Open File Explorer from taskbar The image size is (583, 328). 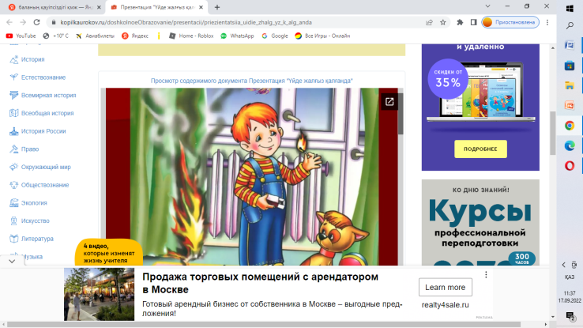click(x=570, y=85)
